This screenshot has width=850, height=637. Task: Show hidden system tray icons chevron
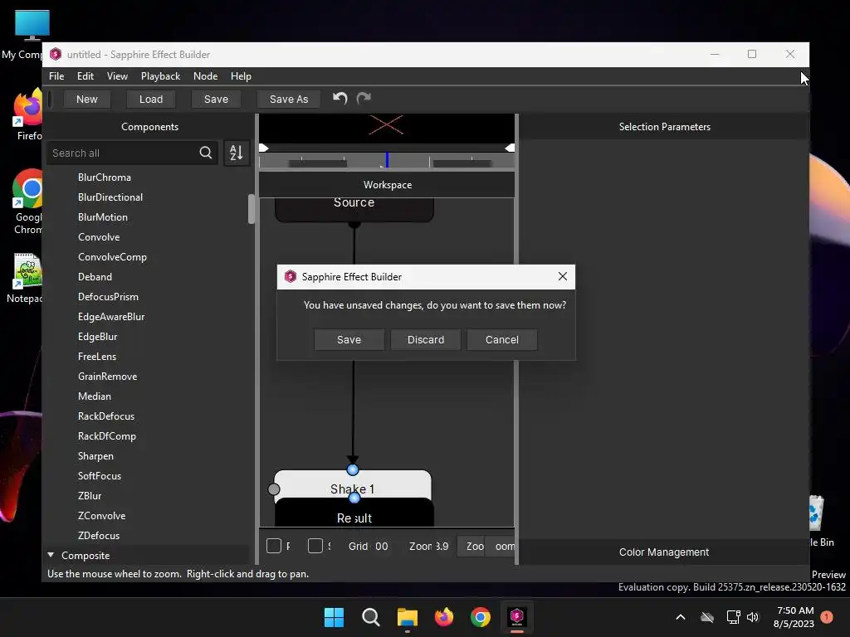(x=681, y=617)
